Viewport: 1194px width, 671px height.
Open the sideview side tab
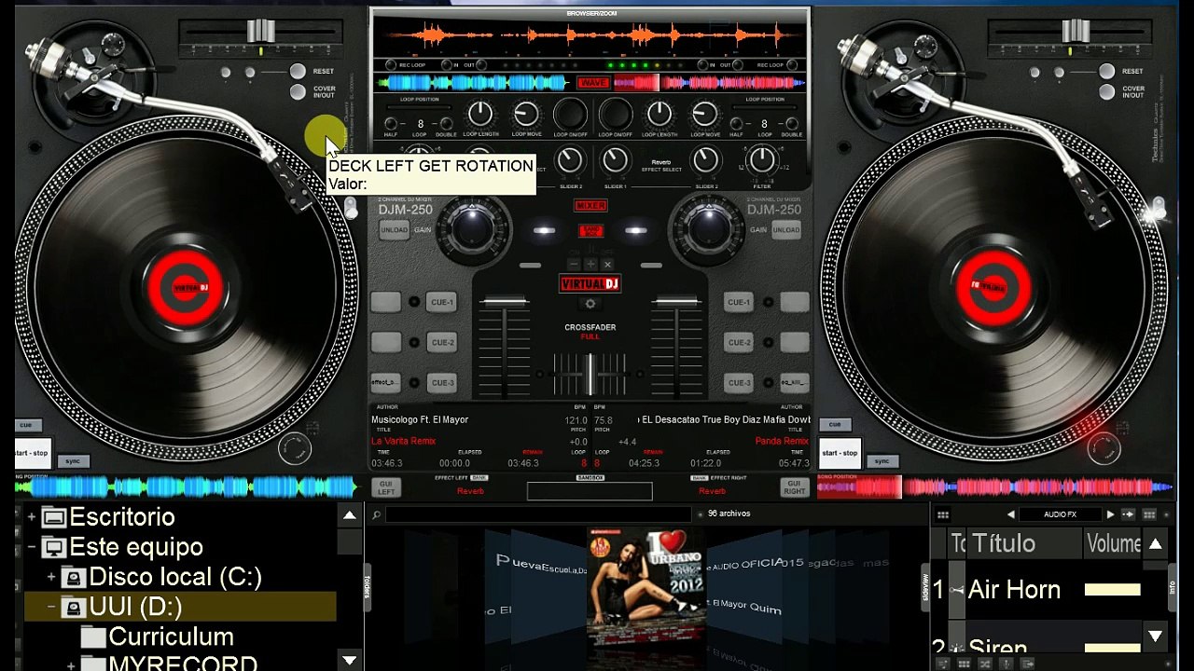pyautogui.click(x=926, y=587)
